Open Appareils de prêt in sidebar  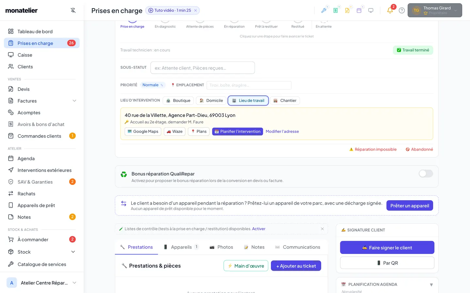(42, 205)
